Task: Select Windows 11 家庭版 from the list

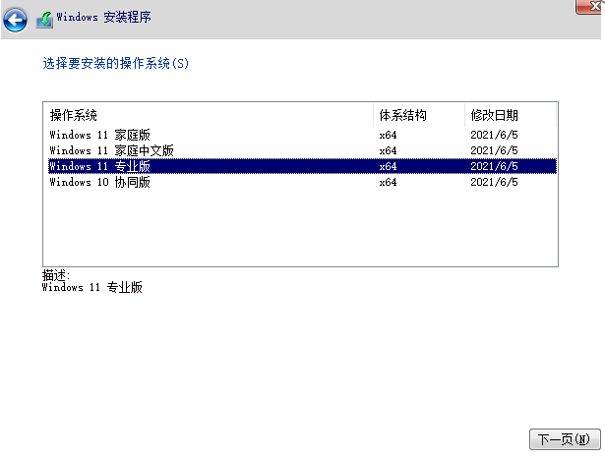Action: 99,135
